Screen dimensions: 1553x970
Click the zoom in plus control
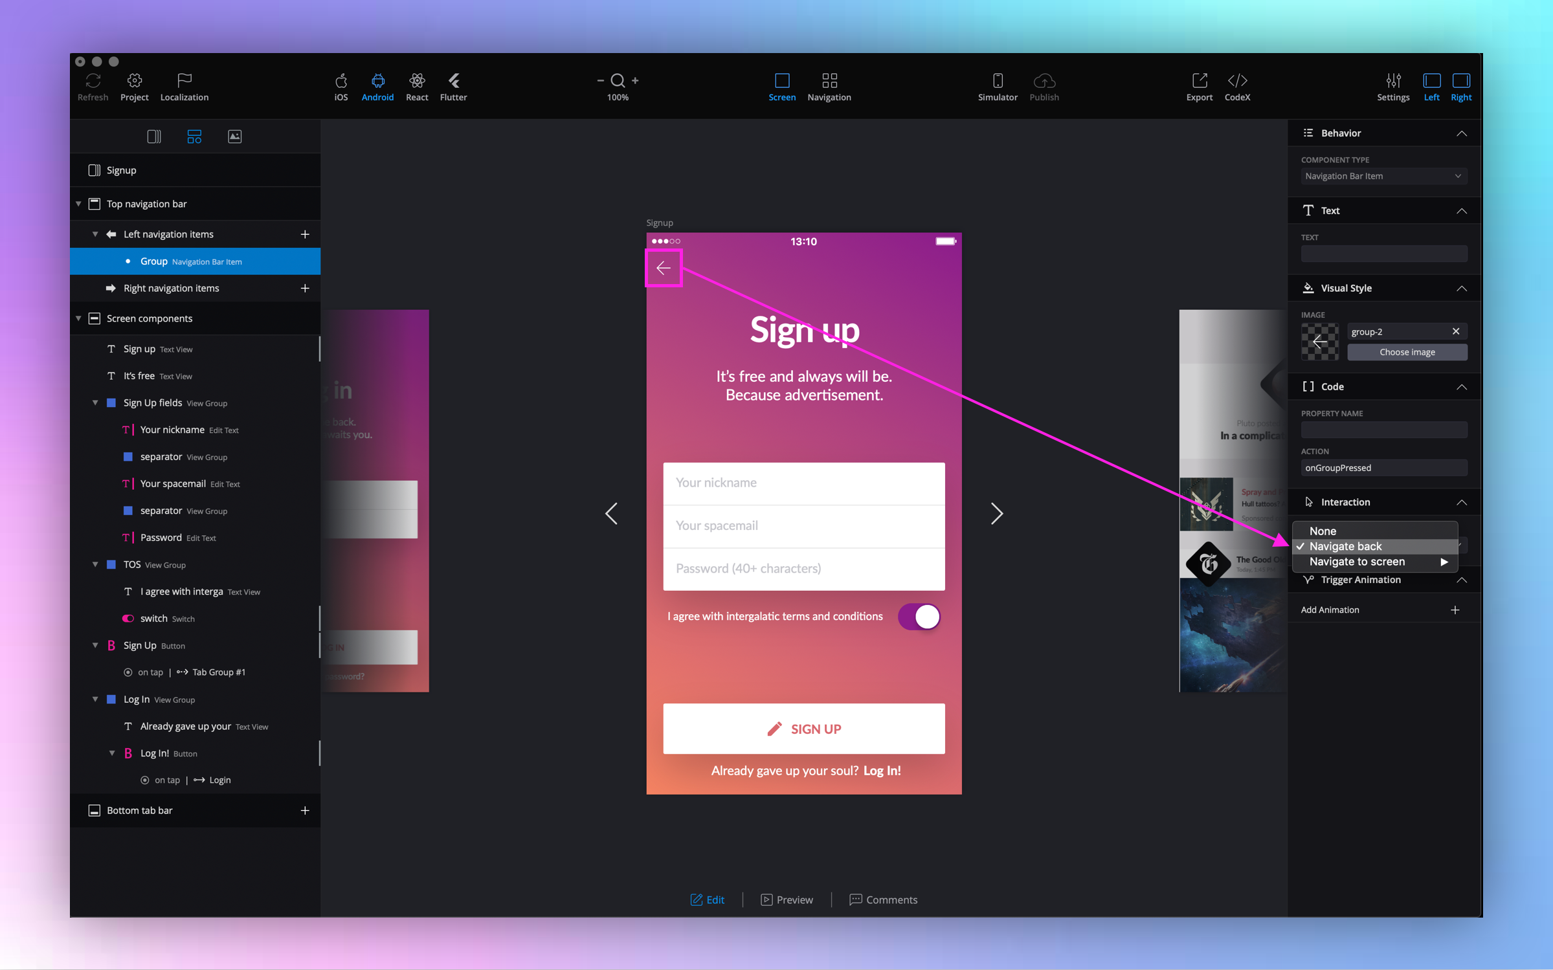(635, 80)
